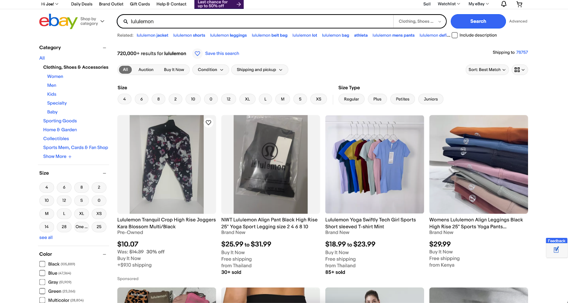Check the Black color filter
The image size is (568, 303).
[42, 264]
